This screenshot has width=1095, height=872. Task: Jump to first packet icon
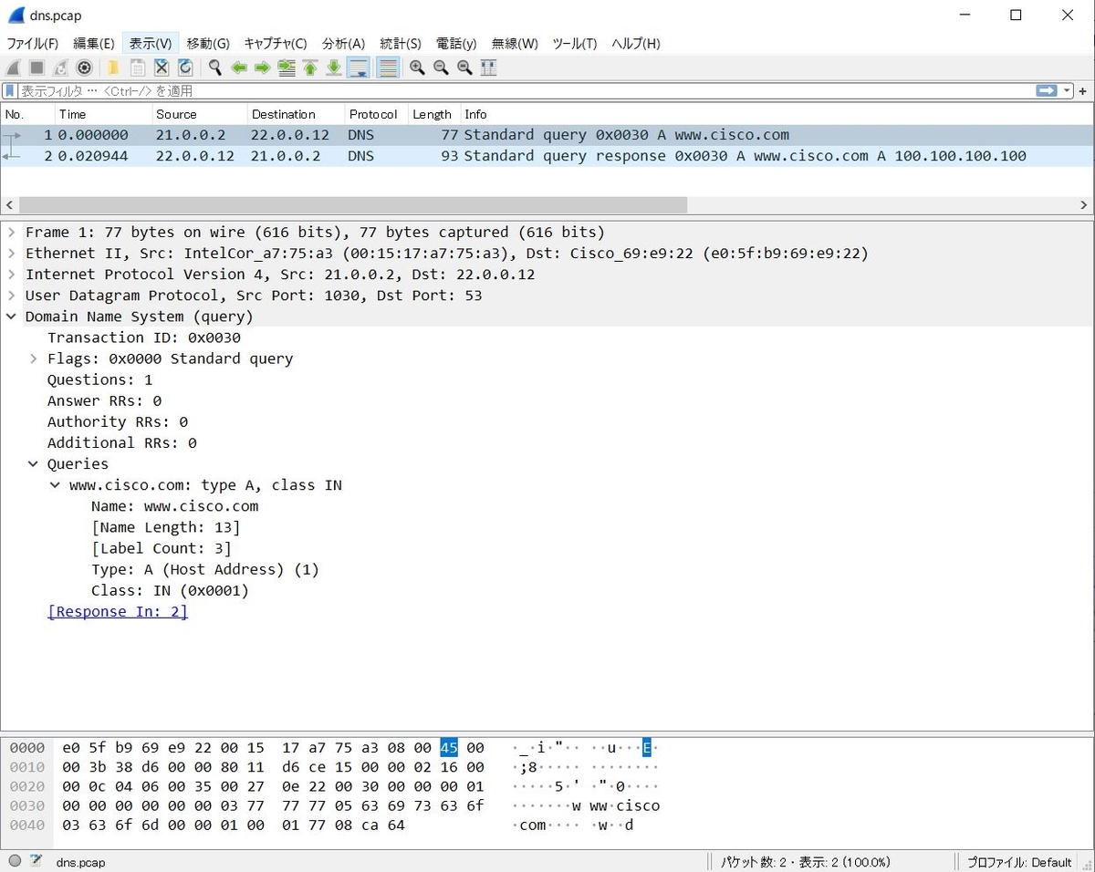click(310, 67)
